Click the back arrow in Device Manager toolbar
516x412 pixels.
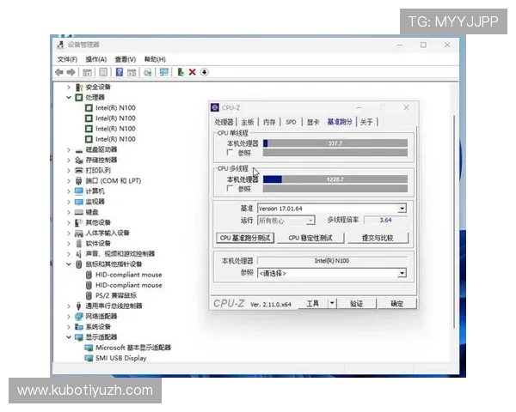tap(60, 72)
